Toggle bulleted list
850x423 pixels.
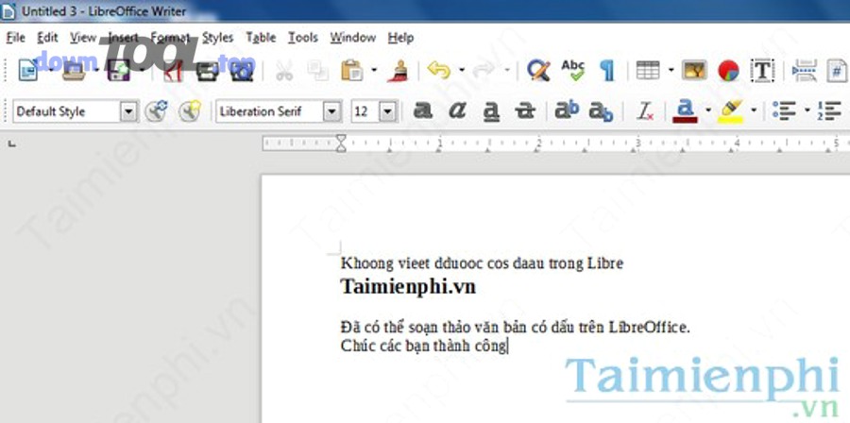[784, 111]
